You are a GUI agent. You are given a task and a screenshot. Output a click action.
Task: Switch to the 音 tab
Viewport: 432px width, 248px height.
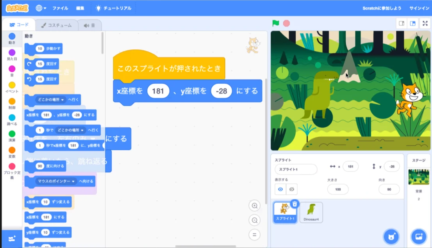point(89,25)
